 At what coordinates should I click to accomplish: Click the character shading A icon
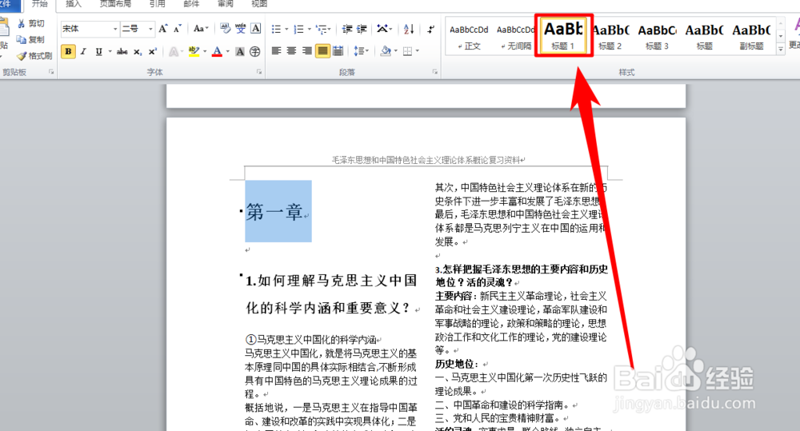point(240,51)
